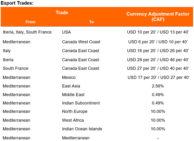Select the 'Trade' column header
The image size is (194, 141).
coord(62,13)
